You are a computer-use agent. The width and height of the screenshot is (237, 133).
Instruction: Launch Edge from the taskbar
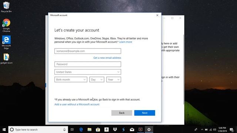(x=81, y=130)
